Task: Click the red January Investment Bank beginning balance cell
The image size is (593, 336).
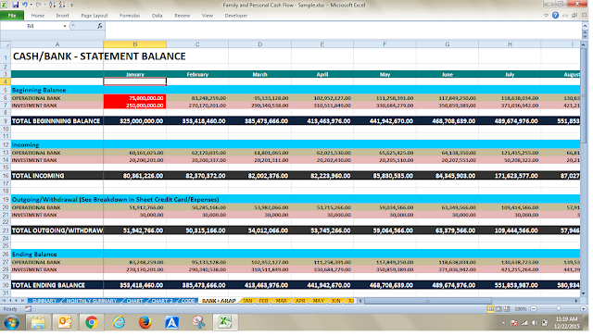Action: click(x=134, y=106)
